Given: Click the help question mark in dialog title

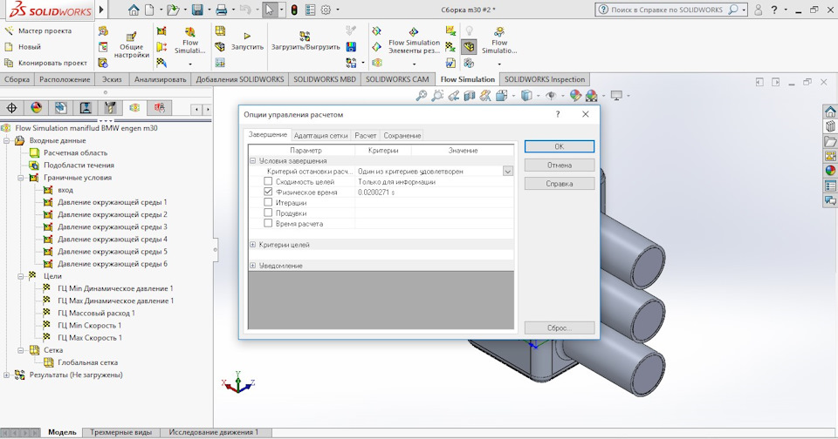Looking at the screenshot, I should [558, 114].
